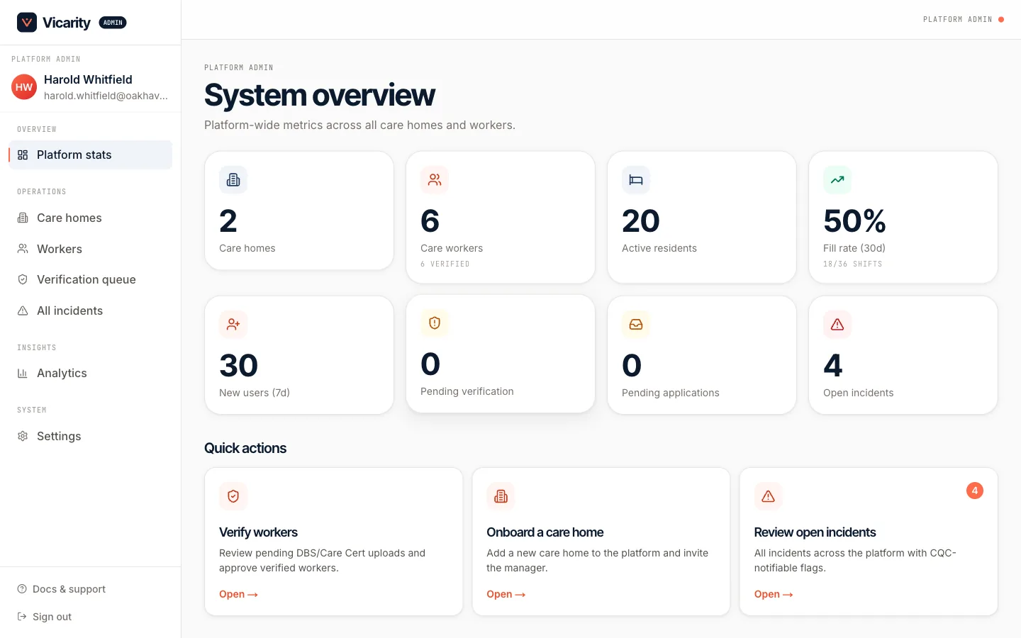The image size is (1021, 638).
Task: Open Settings in the sidebar
Action: coord(90,436)
